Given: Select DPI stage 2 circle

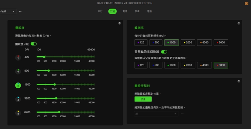Looking at the screenshot, I should [x=18, y=72].
